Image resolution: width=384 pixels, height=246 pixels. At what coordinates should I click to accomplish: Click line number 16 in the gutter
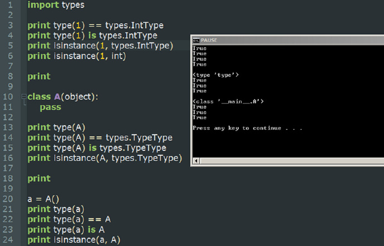coord(8,158)
